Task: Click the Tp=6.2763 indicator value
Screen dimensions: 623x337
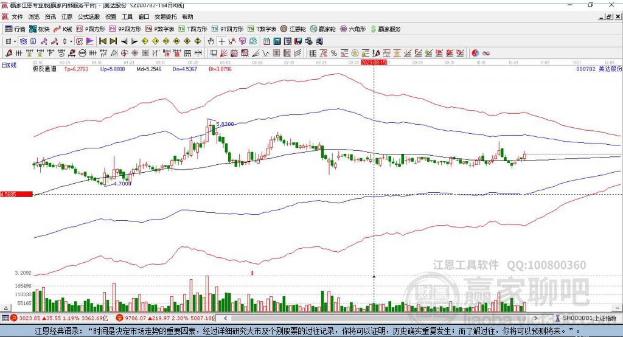Action: point(76,69)
